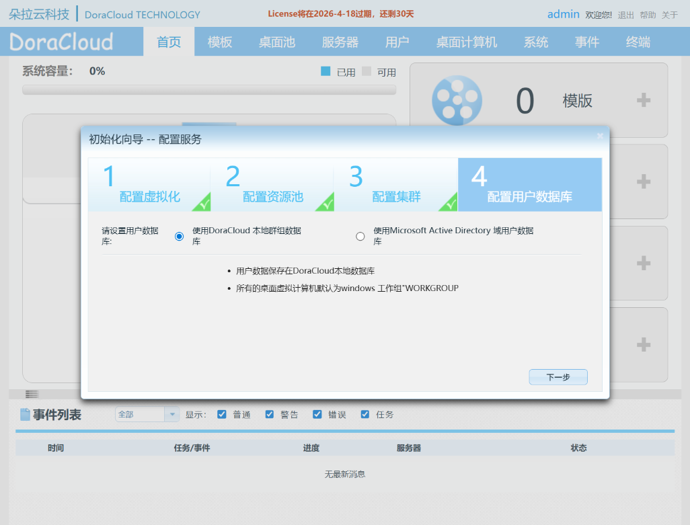The width and height of the screenshot is (690, 525).
Task: Click the film reel template icon
Action: [x=457, y=100]
